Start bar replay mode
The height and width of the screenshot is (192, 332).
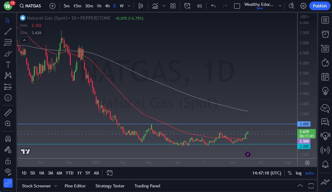click(199, 6)
